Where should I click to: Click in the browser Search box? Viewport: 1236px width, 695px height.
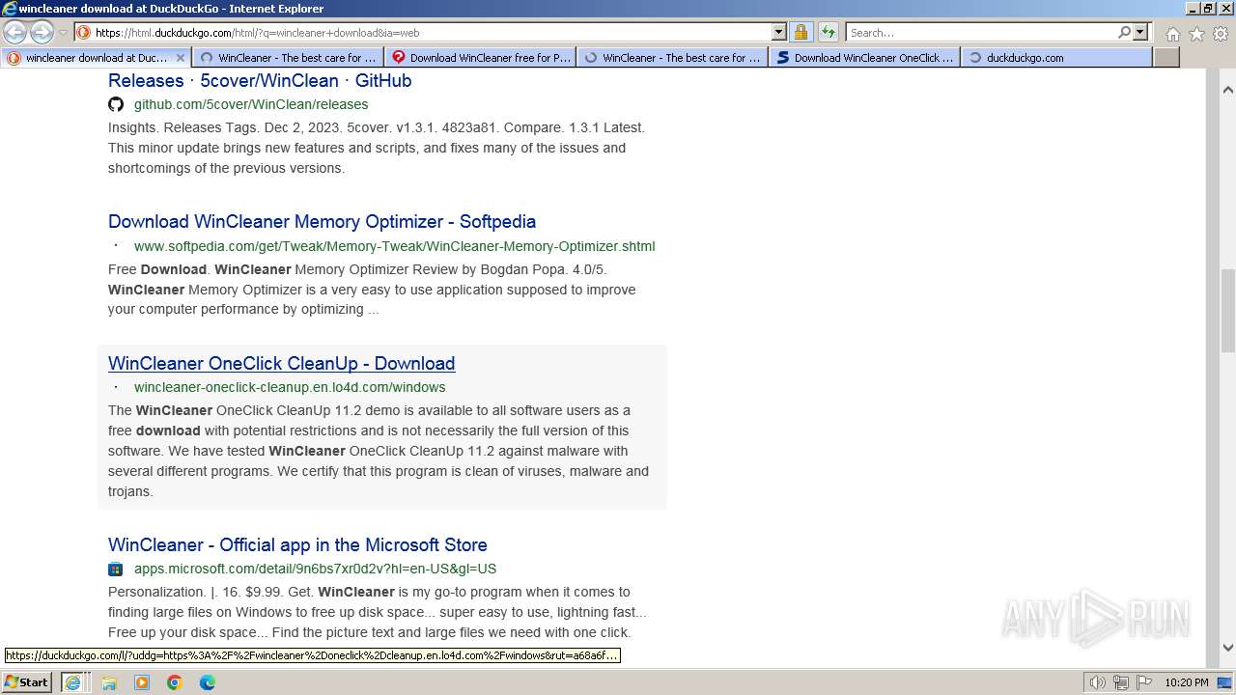click(x=980, y=33)
